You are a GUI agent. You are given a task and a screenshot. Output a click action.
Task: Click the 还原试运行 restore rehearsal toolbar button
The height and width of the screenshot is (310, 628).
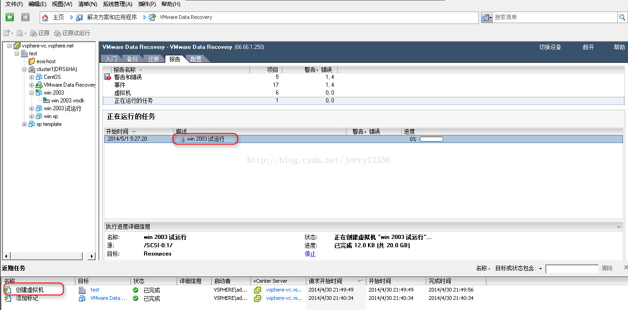pyautogui.click(x=72, y=33)
